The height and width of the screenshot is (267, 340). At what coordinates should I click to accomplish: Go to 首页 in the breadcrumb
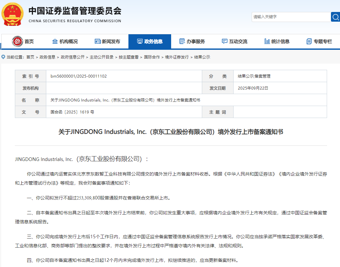pyautogui.click(x=30, y=57)
